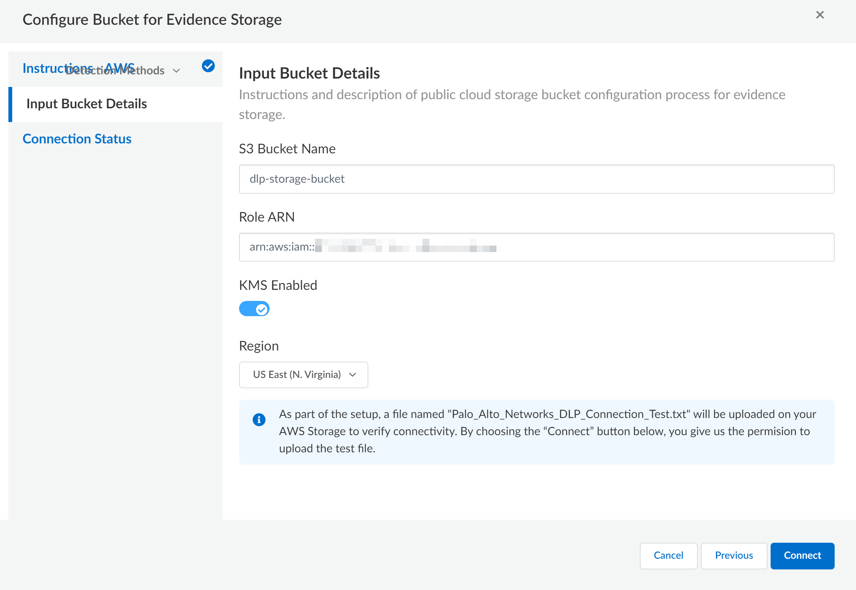Select the Input Bucket Details step
856x590 pixels.
coord(87,104)
